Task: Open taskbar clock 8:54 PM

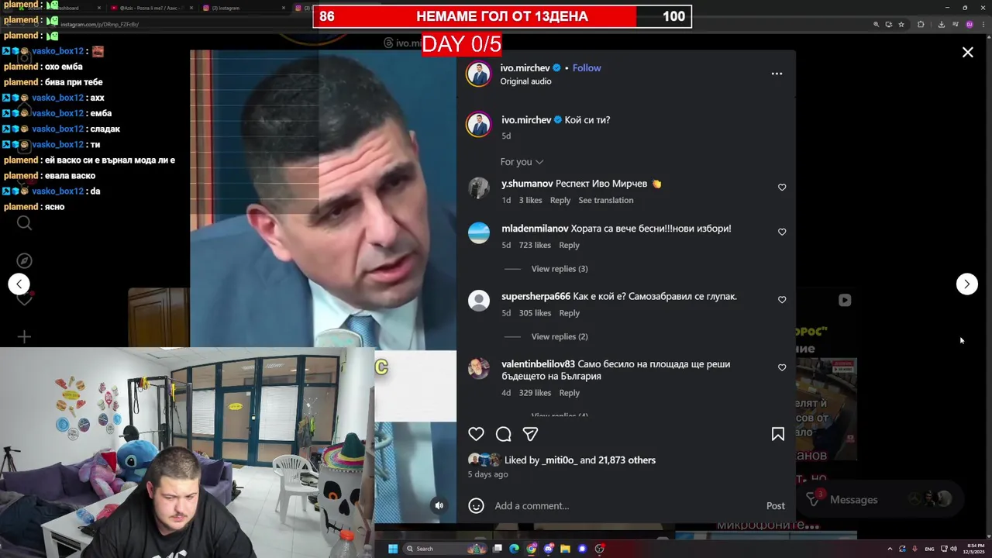Action: point(974,549)
